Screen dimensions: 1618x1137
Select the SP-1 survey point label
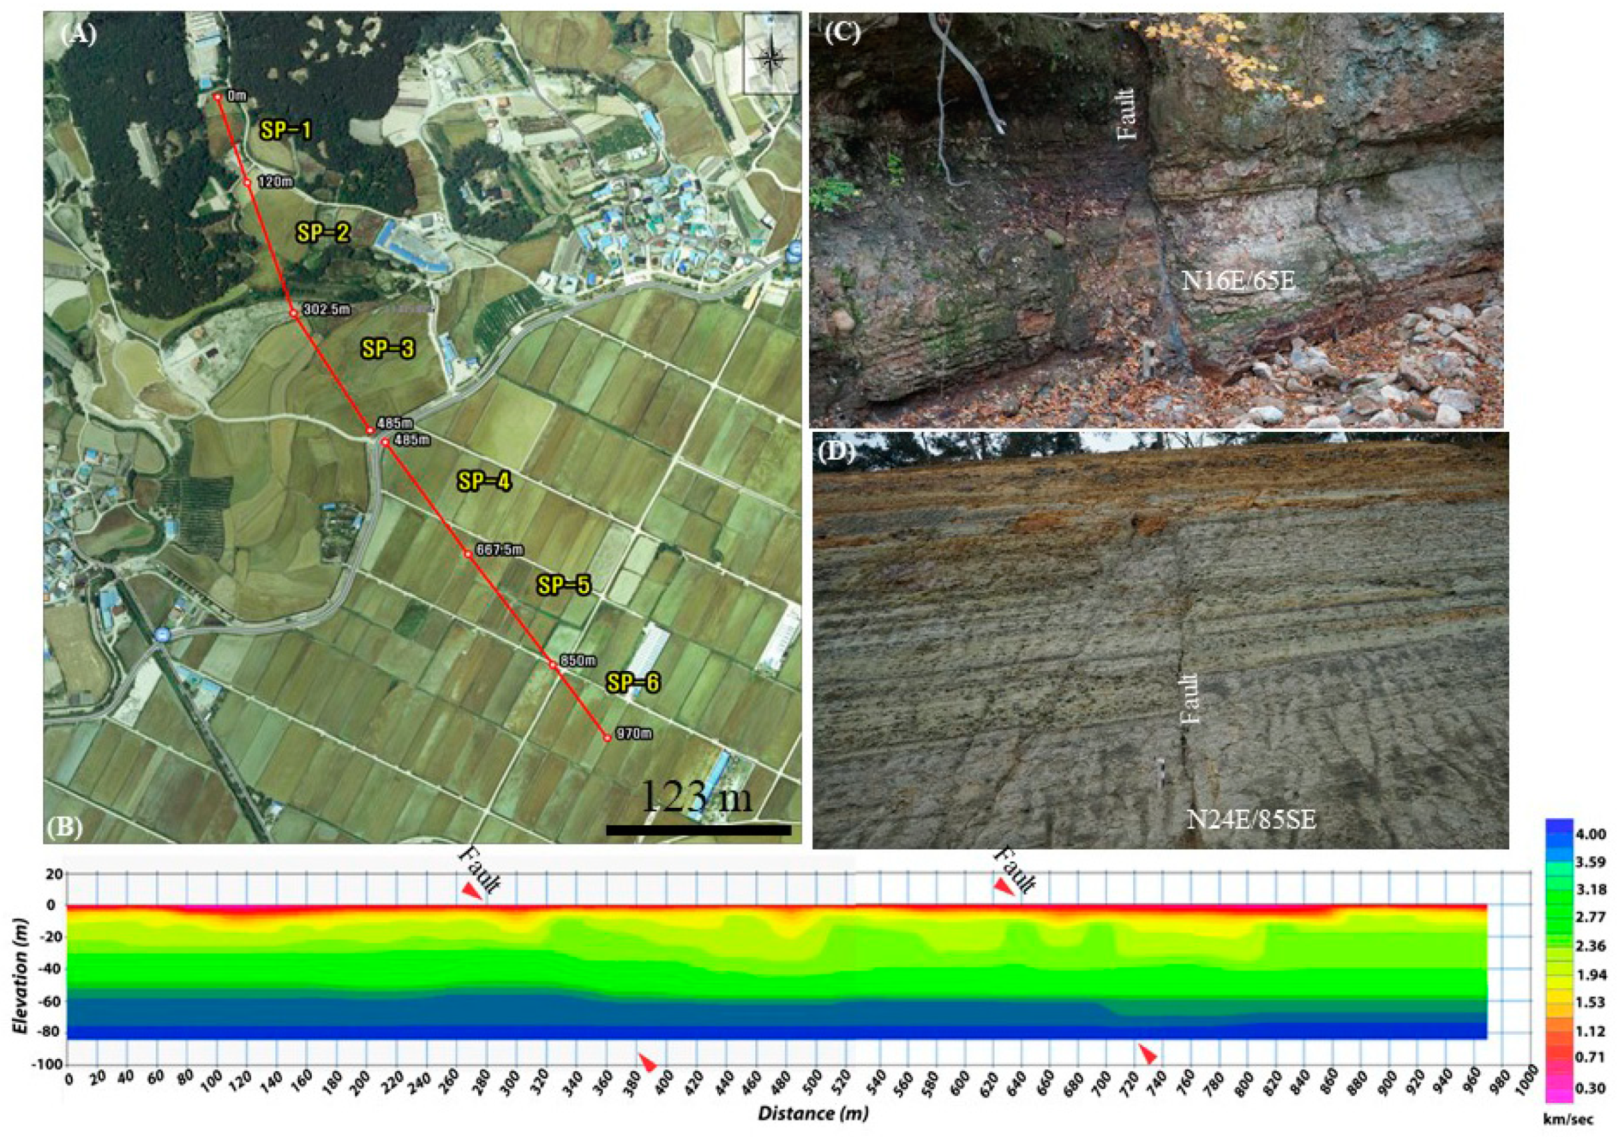(288, 129)
